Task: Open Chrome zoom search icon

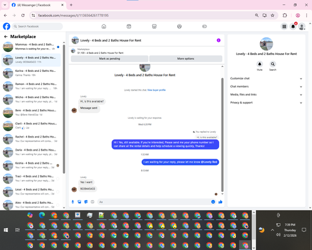Action: (x=257, y=15)
